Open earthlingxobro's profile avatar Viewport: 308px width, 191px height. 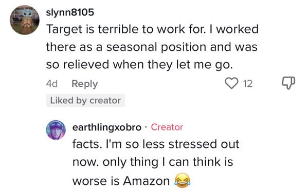[56, 130]
